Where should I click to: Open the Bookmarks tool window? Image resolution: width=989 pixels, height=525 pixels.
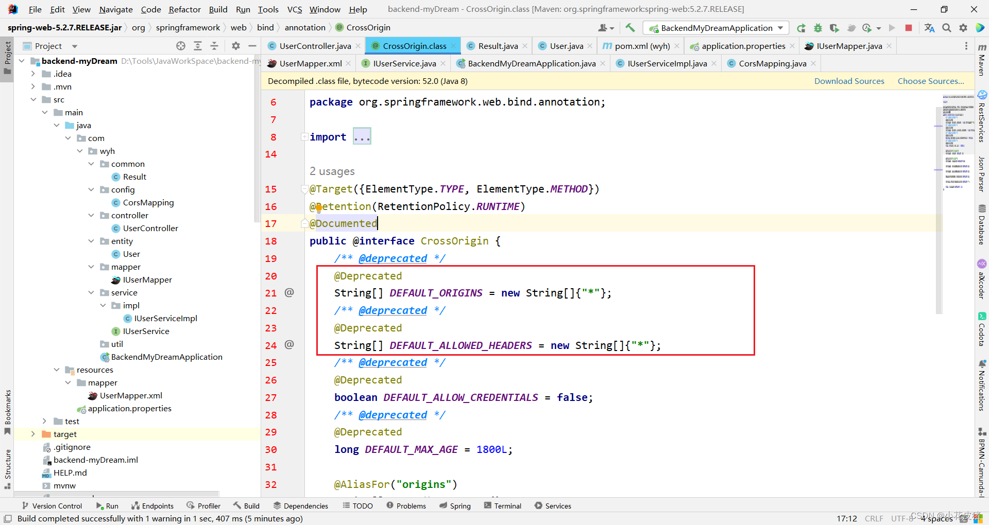click(7, 412)
